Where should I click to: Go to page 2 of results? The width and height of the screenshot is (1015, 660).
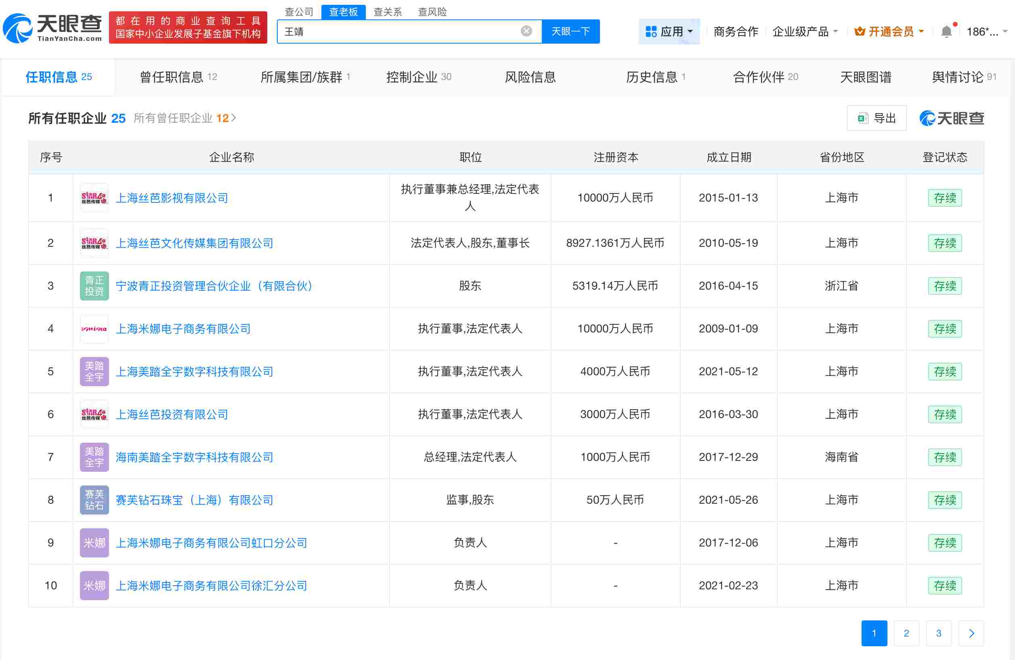tap(906, 633)
